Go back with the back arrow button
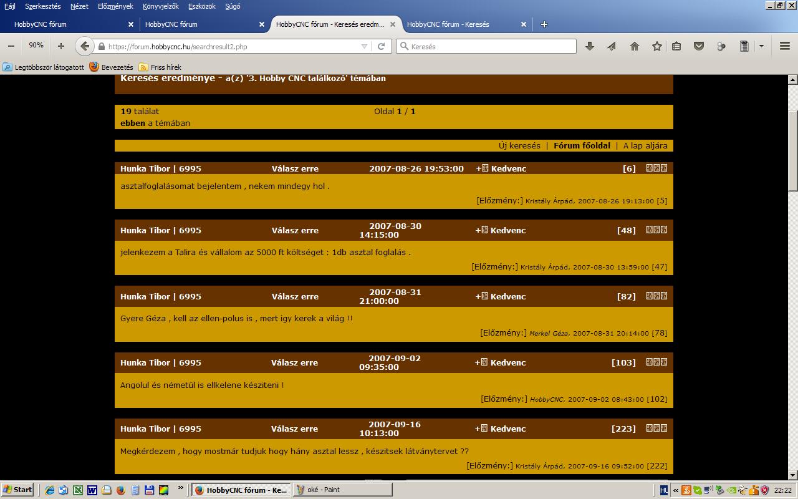The image size is (798, 499). click(85, 46)
